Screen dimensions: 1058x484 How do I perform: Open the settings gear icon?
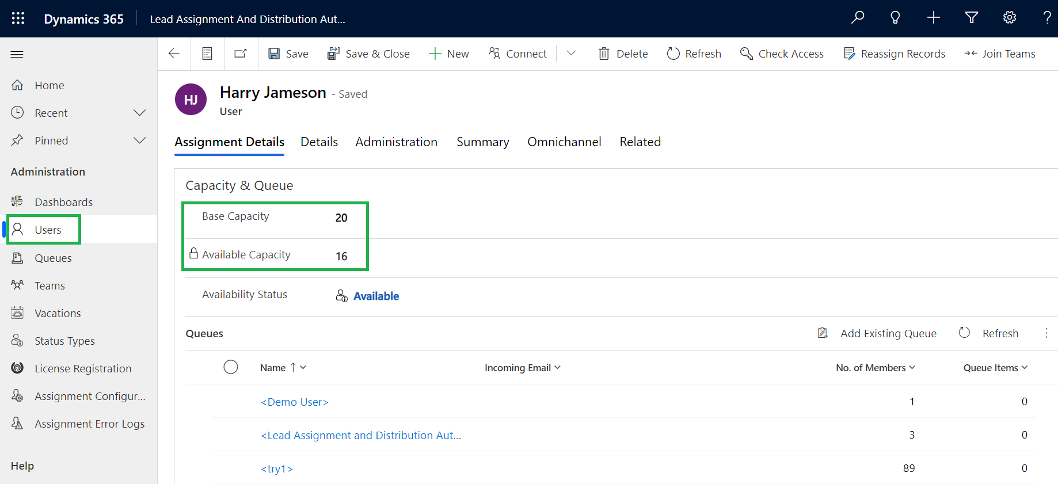(1010, 18)
